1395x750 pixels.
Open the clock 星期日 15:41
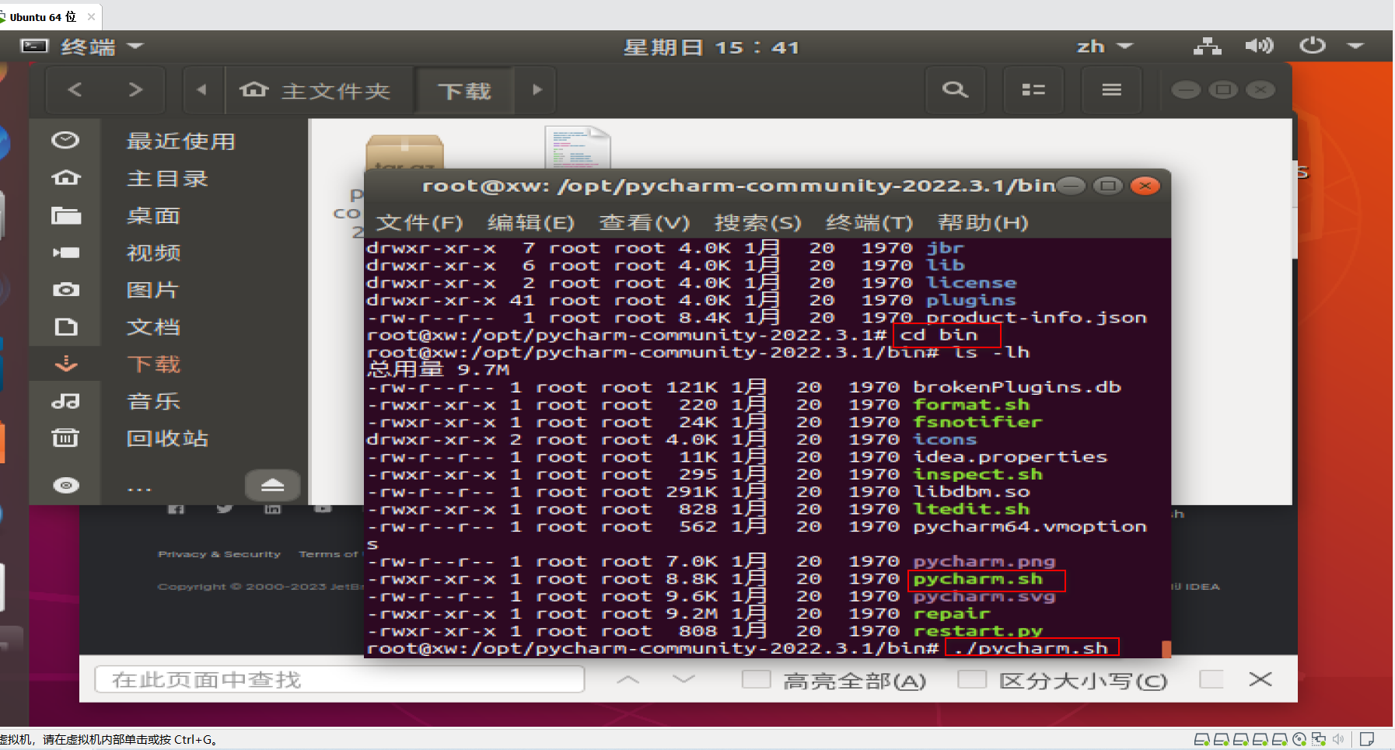711,47
